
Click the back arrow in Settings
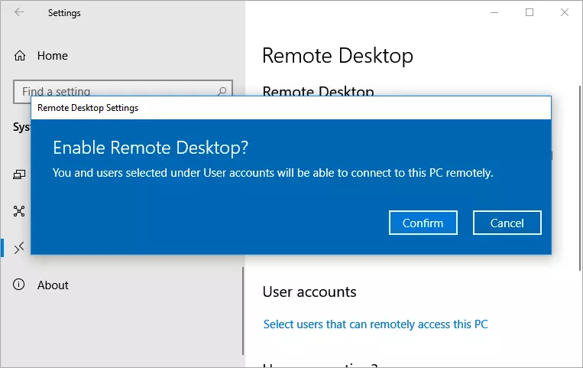(18, 13)
